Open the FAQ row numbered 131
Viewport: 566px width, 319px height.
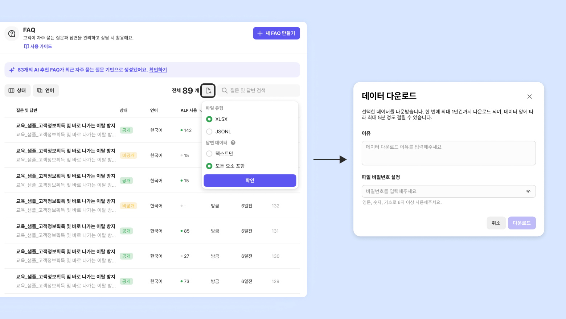152,231
